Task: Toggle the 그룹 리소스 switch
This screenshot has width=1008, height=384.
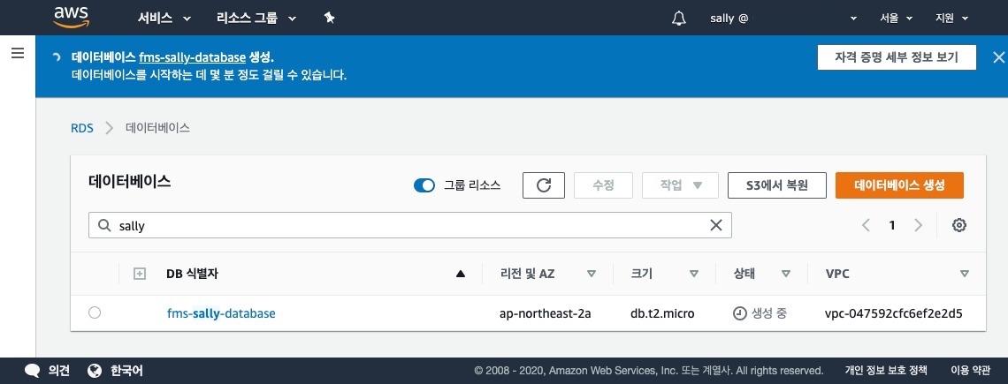Action: pyautogui.click(x=424, y=185)
